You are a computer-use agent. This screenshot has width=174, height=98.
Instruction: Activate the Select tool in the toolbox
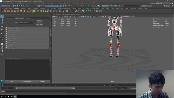(x=2, y=16)
